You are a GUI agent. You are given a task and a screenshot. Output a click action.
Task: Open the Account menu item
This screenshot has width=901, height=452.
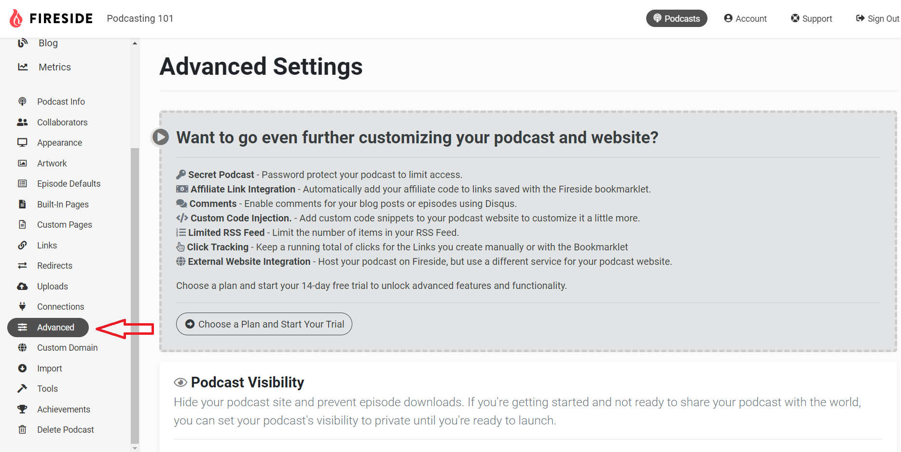[745, 18]
